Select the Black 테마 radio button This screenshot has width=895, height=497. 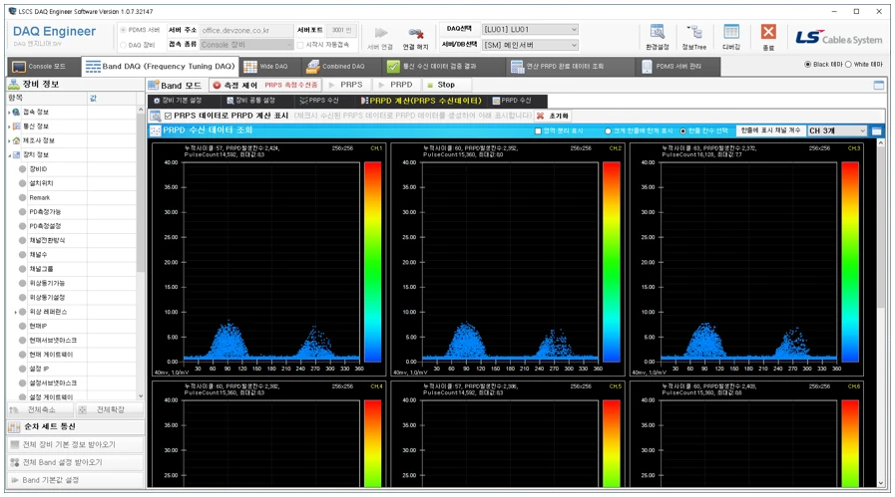click(x=807, y=65)
